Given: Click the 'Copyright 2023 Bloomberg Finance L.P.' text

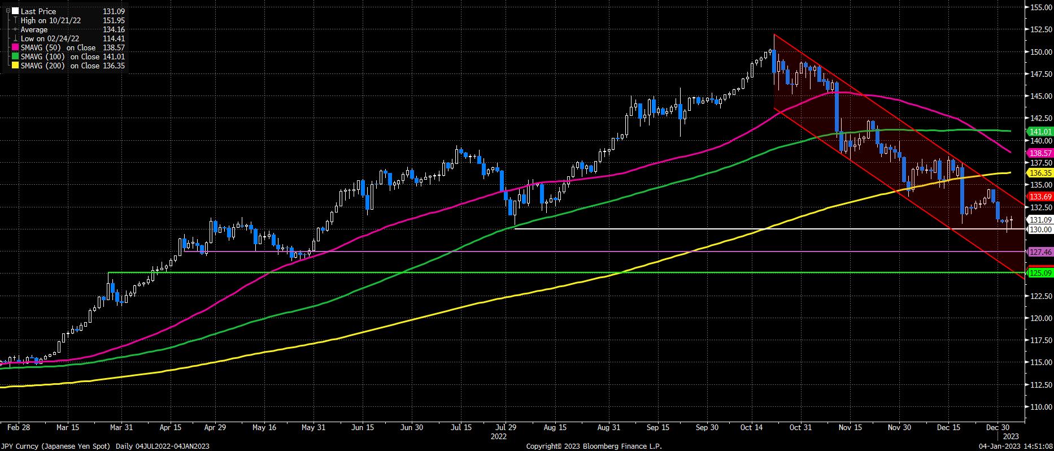Looking at the screenshot, I should tap(594, 446).
